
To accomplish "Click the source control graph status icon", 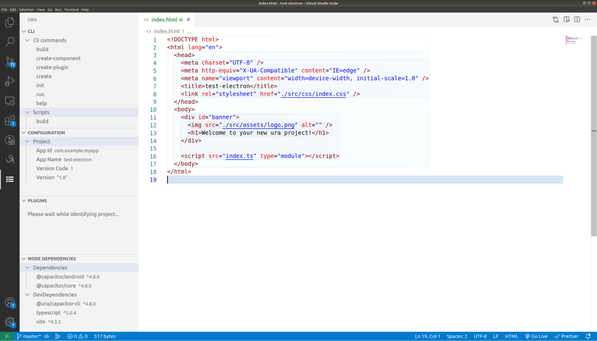I will [57, 336].
